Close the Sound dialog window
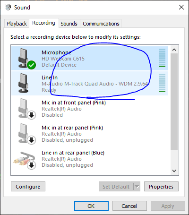Screen dimensions: 189x215 click(181, 7)
